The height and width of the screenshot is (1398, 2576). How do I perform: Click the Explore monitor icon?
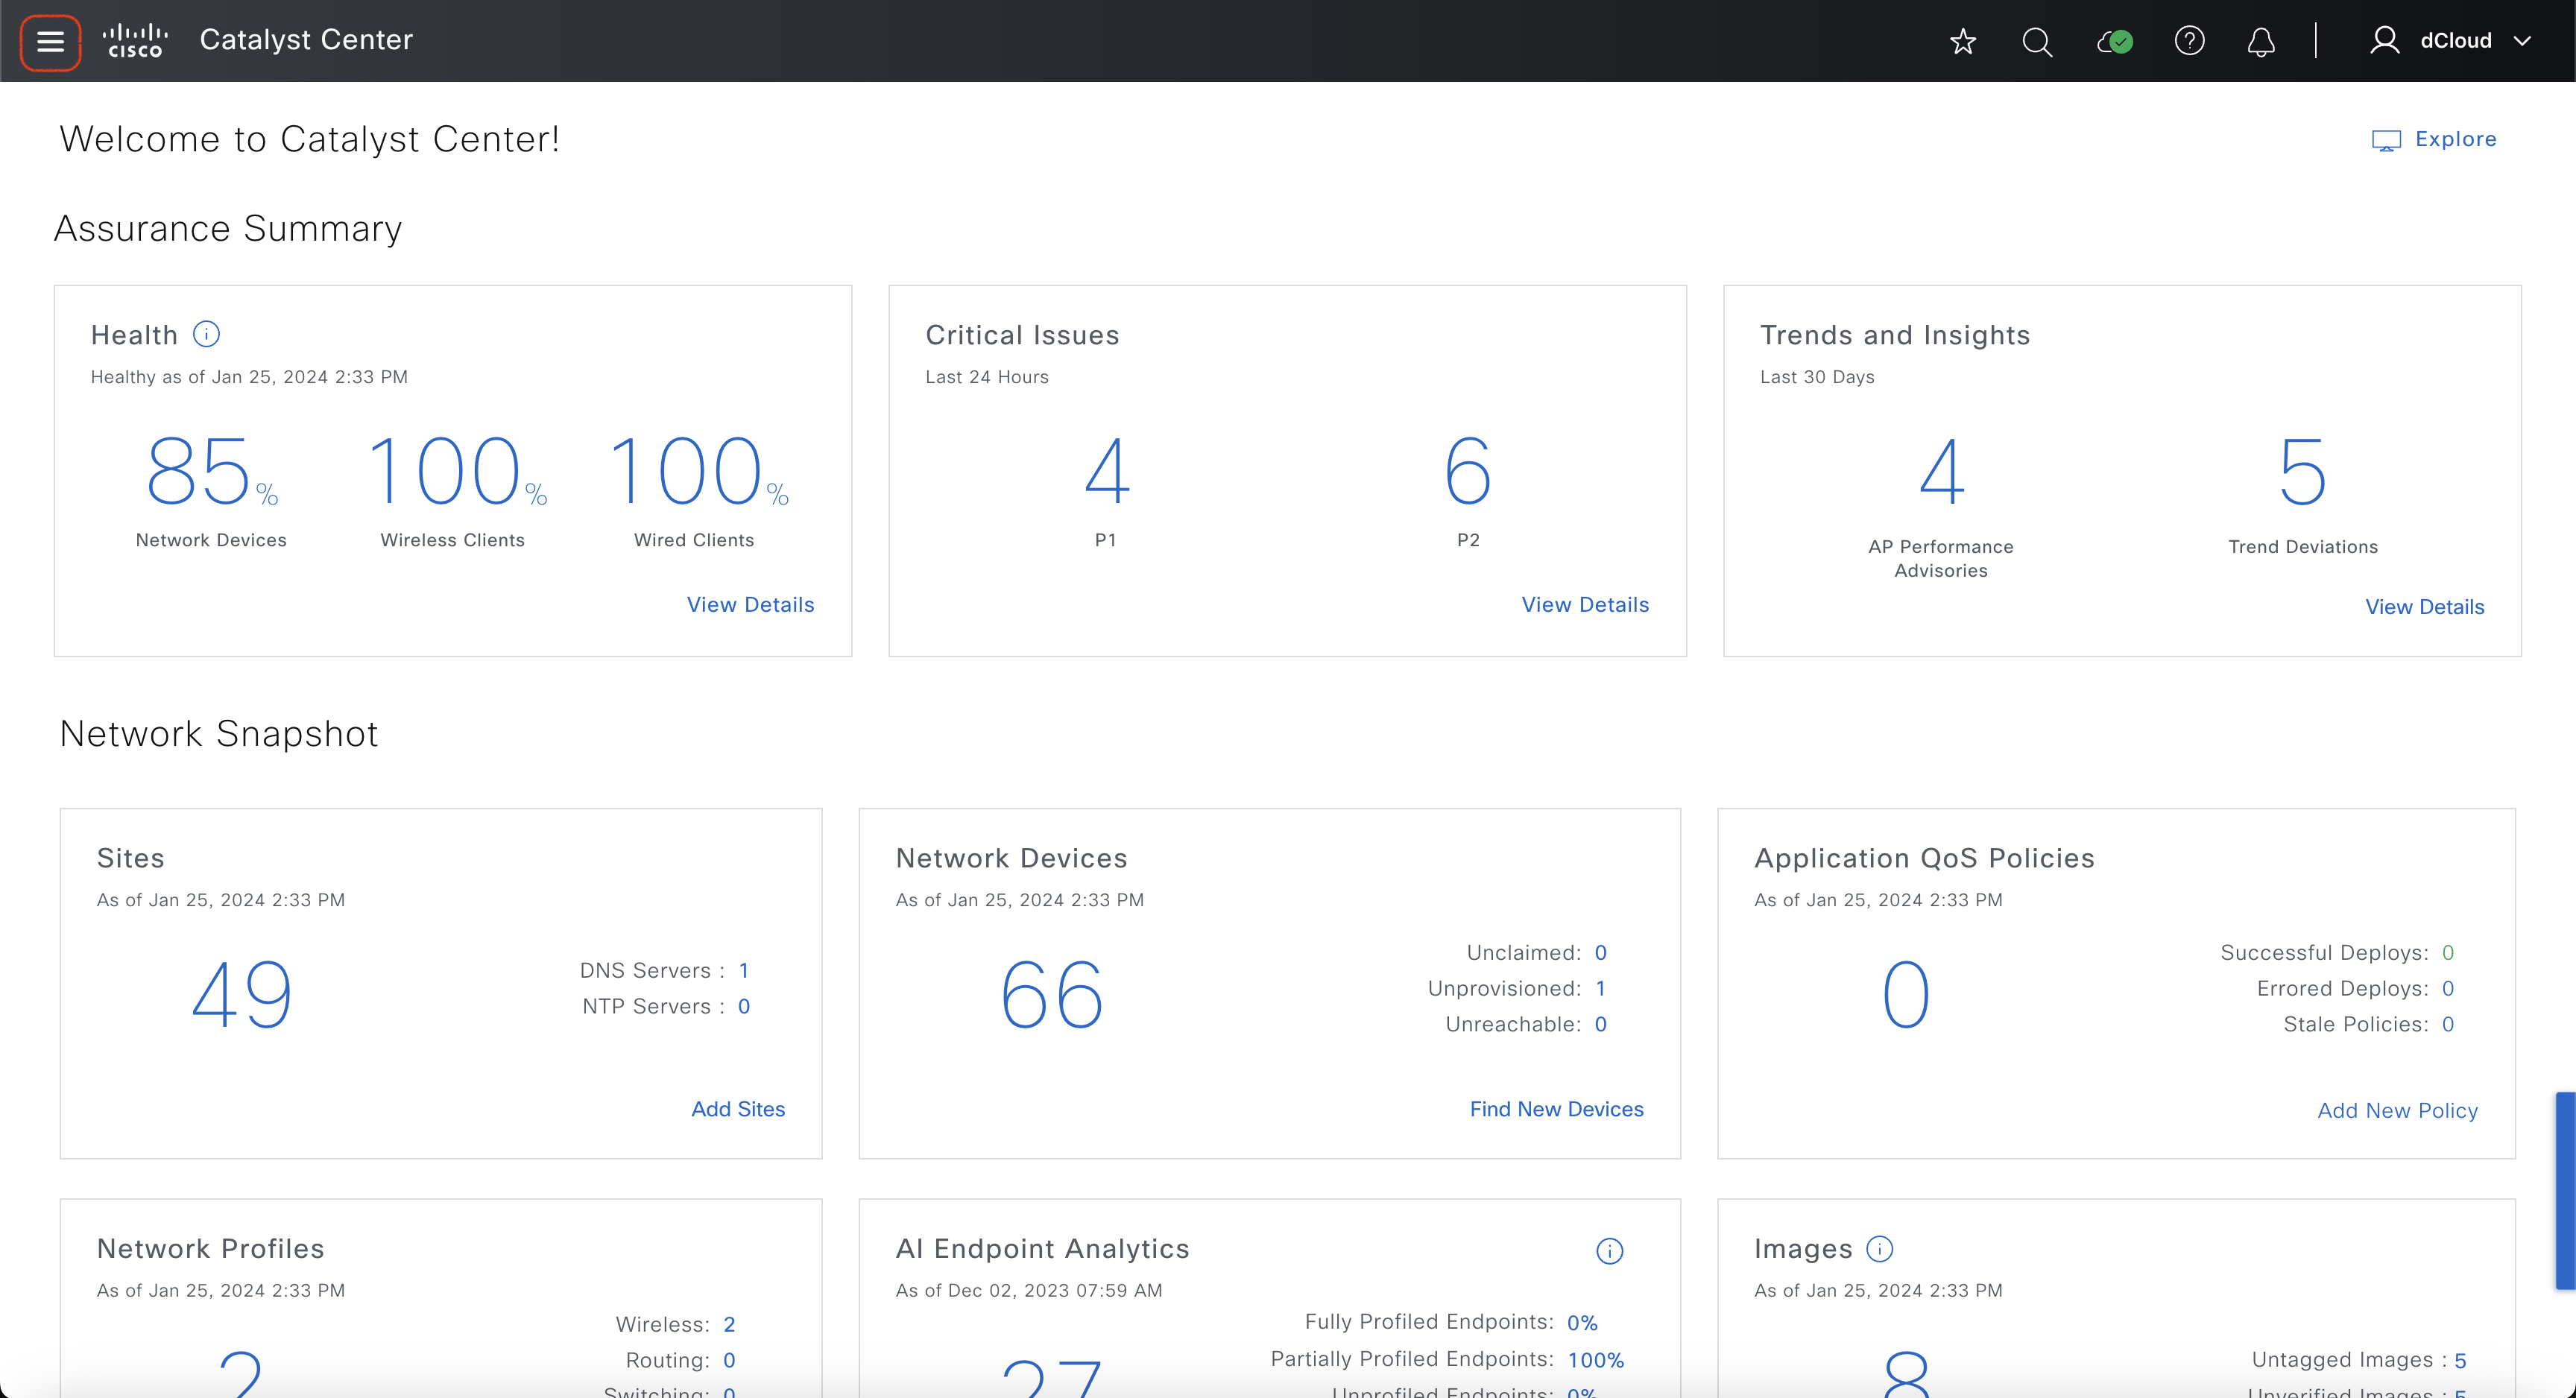tap(2386, 140)
